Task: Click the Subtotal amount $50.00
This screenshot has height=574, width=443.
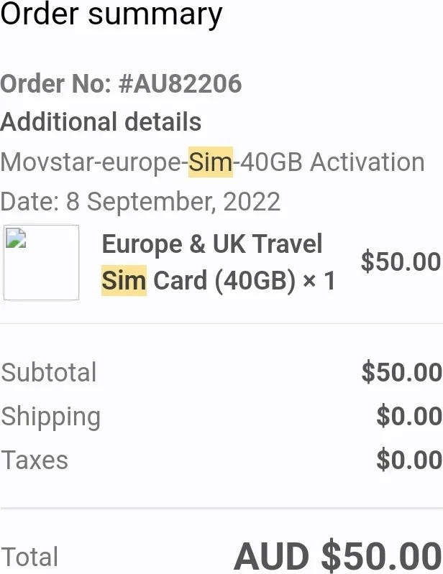Action: [x=401, y=372]
